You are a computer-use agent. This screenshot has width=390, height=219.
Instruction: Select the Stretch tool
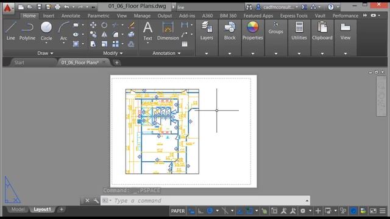click(x=93, y=44)
